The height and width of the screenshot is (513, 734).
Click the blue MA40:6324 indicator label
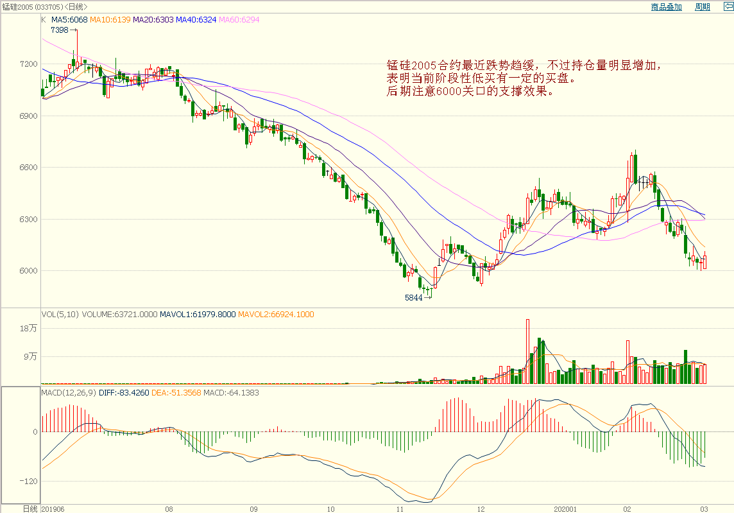[197, 20]
